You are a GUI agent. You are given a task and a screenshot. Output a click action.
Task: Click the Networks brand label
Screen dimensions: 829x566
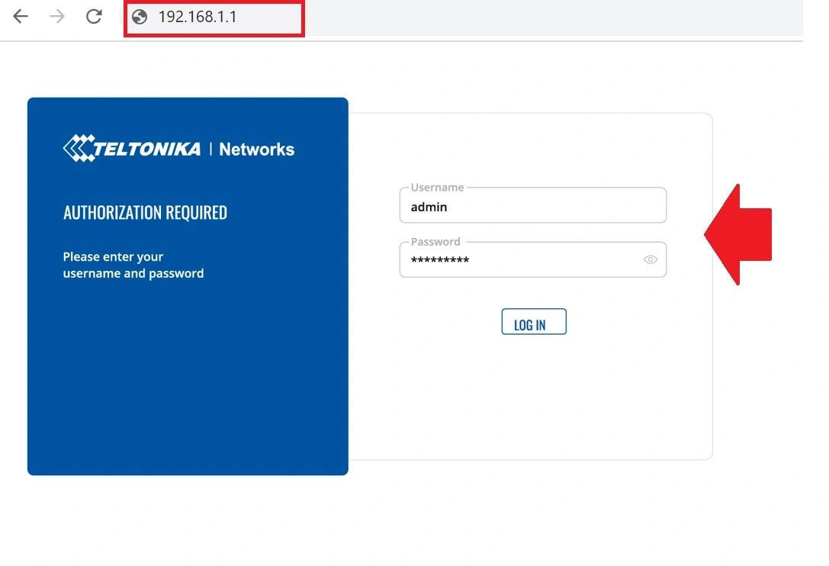pos(256,150)
